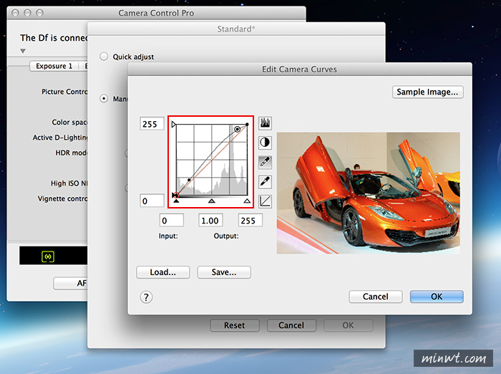Click the gamma field showing 1.00
The image size is (501, 374).
(210, 221)
